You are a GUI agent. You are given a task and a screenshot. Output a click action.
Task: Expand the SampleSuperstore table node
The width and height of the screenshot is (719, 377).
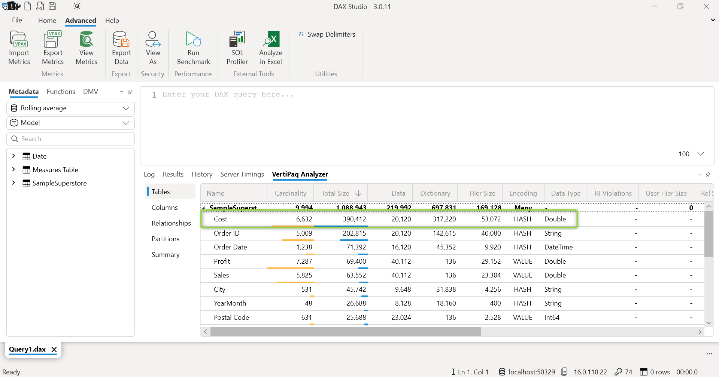coord(13,183)
